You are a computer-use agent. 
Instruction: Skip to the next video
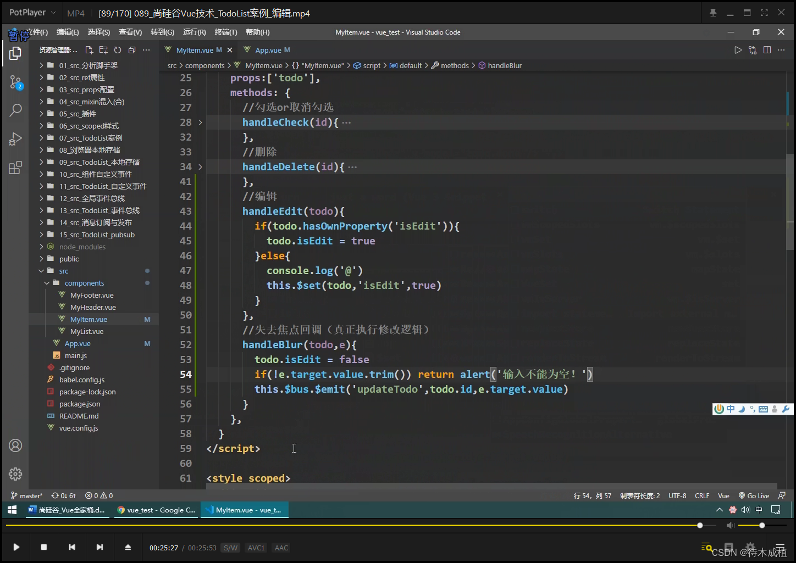(99, 547)
